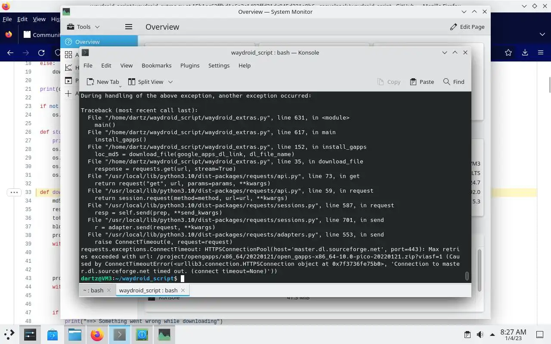
Task: Click Firefox forward arrow
Action: (26, 52)
